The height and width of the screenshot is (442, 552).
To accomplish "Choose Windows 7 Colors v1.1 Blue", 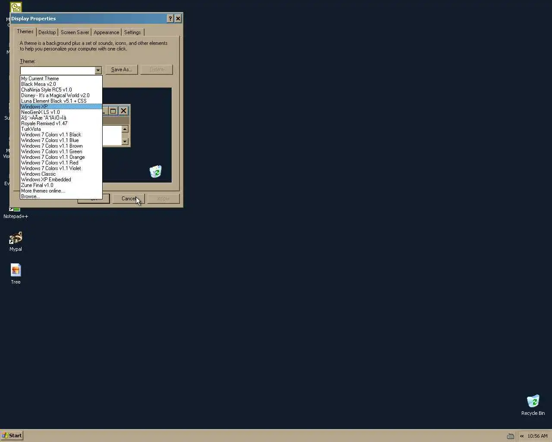I will [61, 140].
